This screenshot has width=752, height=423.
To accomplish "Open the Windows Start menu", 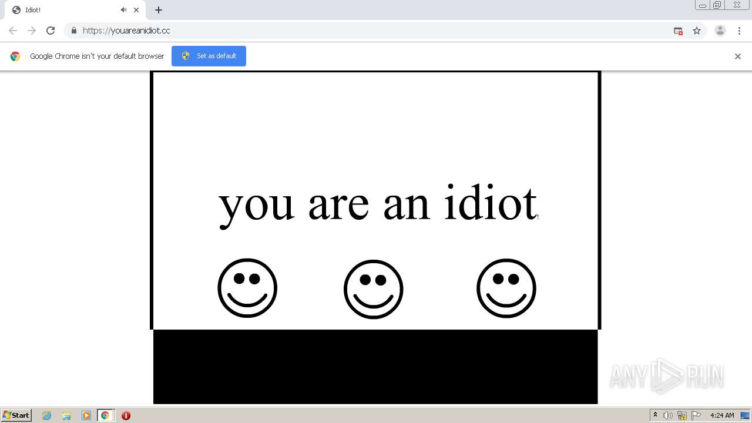I will click(16, 415).
